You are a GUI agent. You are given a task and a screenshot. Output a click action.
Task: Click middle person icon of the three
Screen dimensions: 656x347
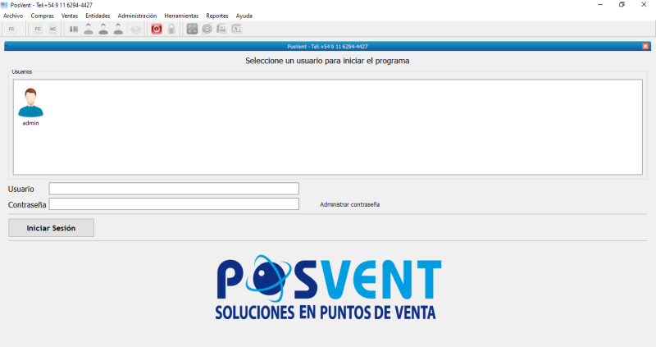[x=103, y=29]
